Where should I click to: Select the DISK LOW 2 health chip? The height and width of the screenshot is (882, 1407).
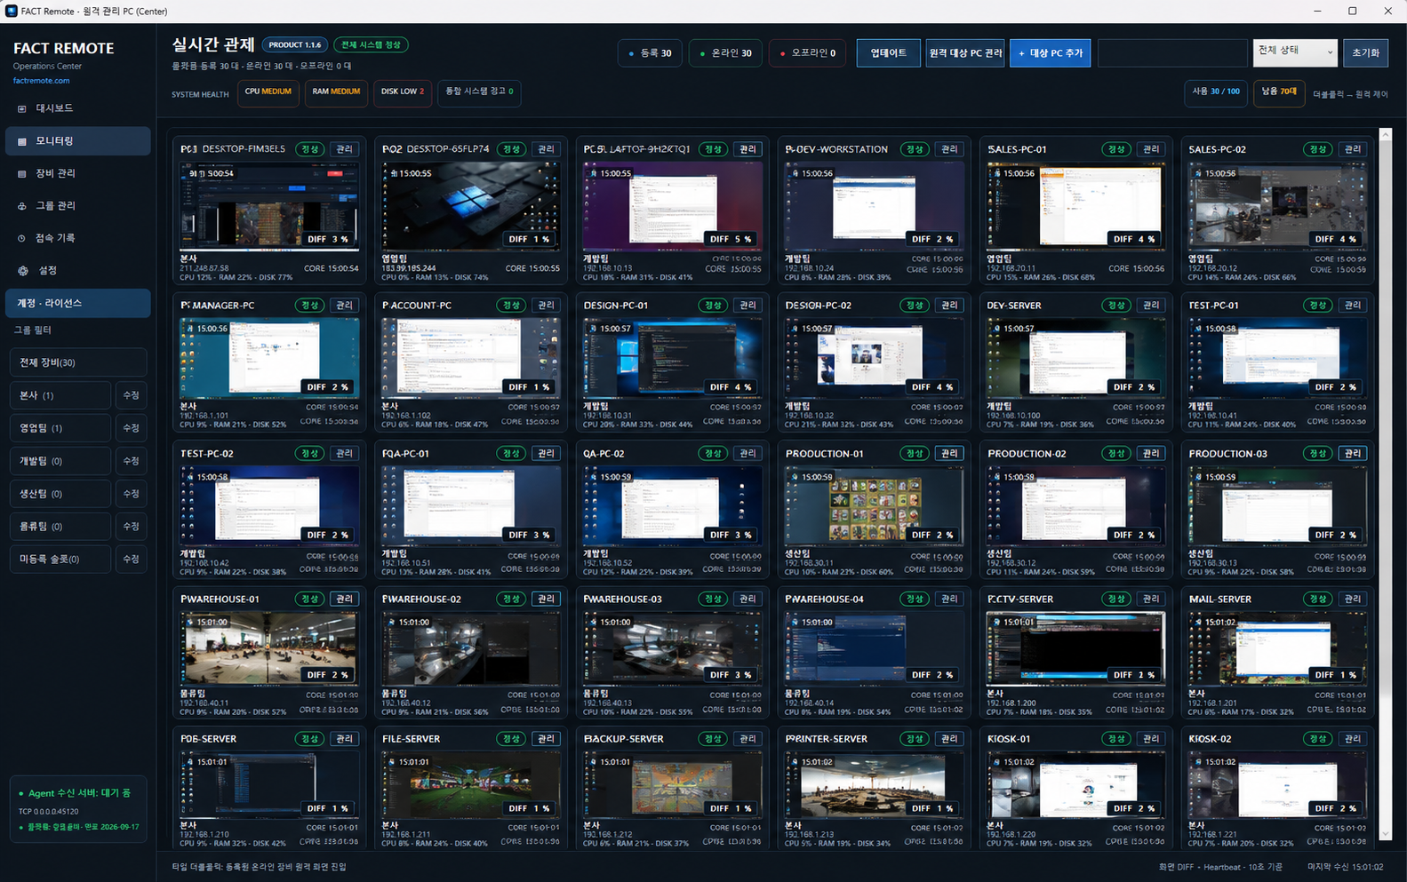(x=403, y=92)
